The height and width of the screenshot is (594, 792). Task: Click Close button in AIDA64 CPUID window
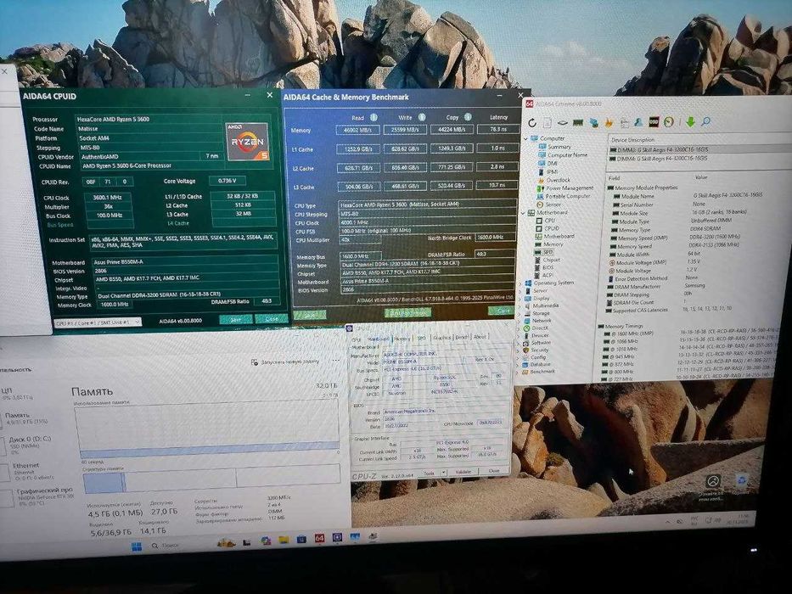pyautogui.click(x=272, y=319)
